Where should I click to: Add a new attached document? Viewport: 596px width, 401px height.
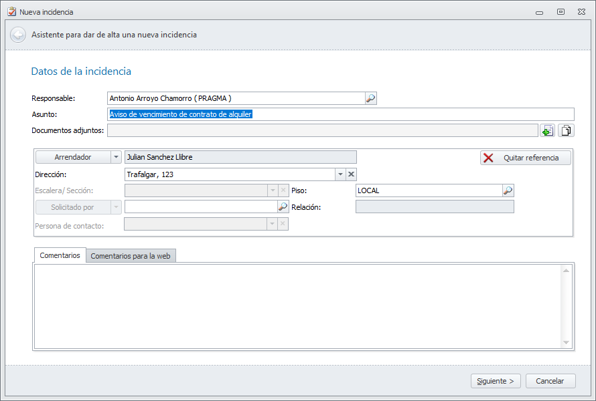coord(548,130)
